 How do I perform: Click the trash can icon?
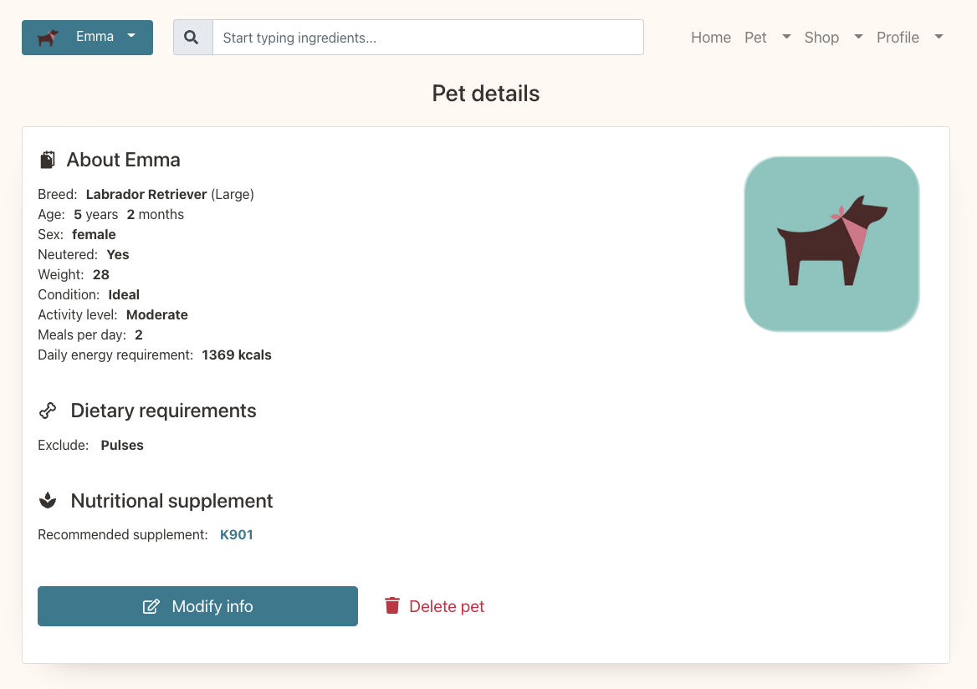[392, 605]
